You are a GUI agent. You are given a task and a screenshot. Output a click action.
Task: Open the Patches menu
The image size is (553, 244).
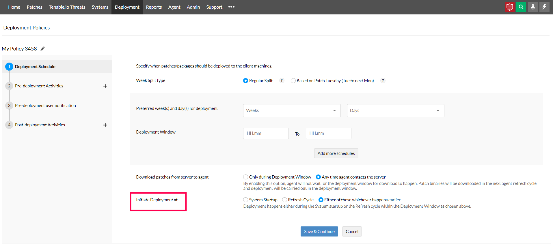click(x=35, y=7)
